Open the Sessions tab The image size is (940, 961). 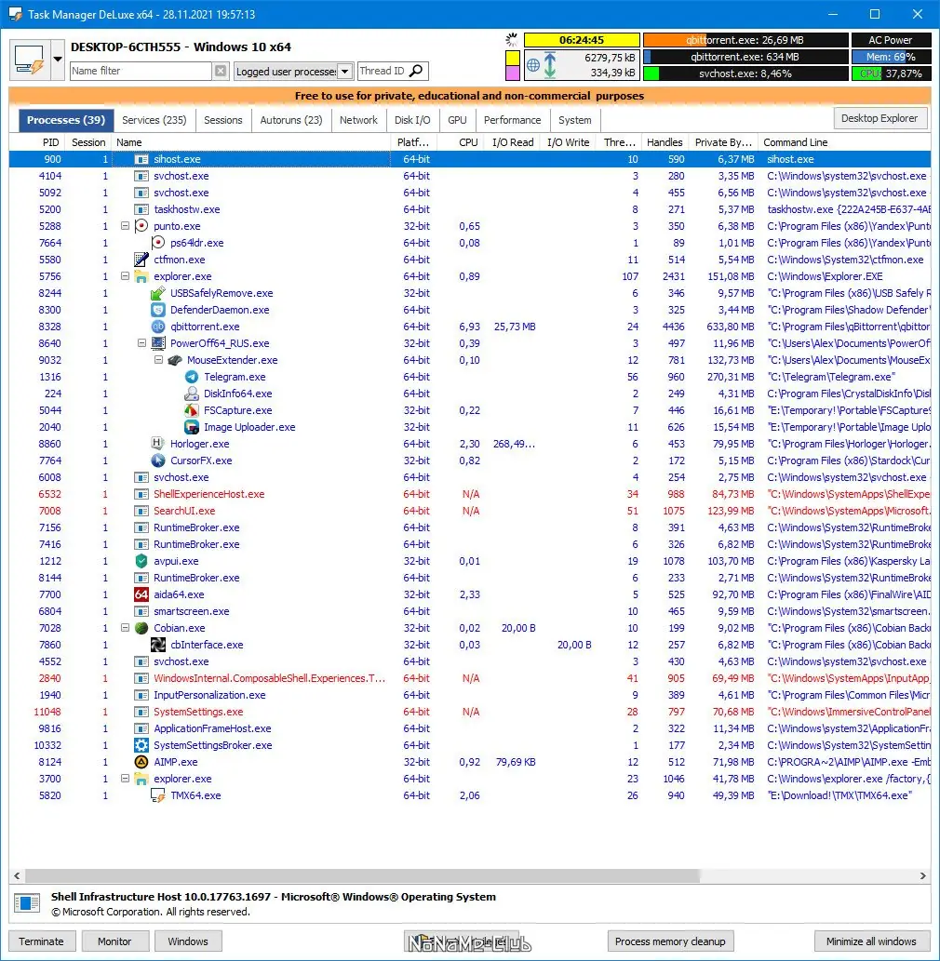tap(223, 120)
